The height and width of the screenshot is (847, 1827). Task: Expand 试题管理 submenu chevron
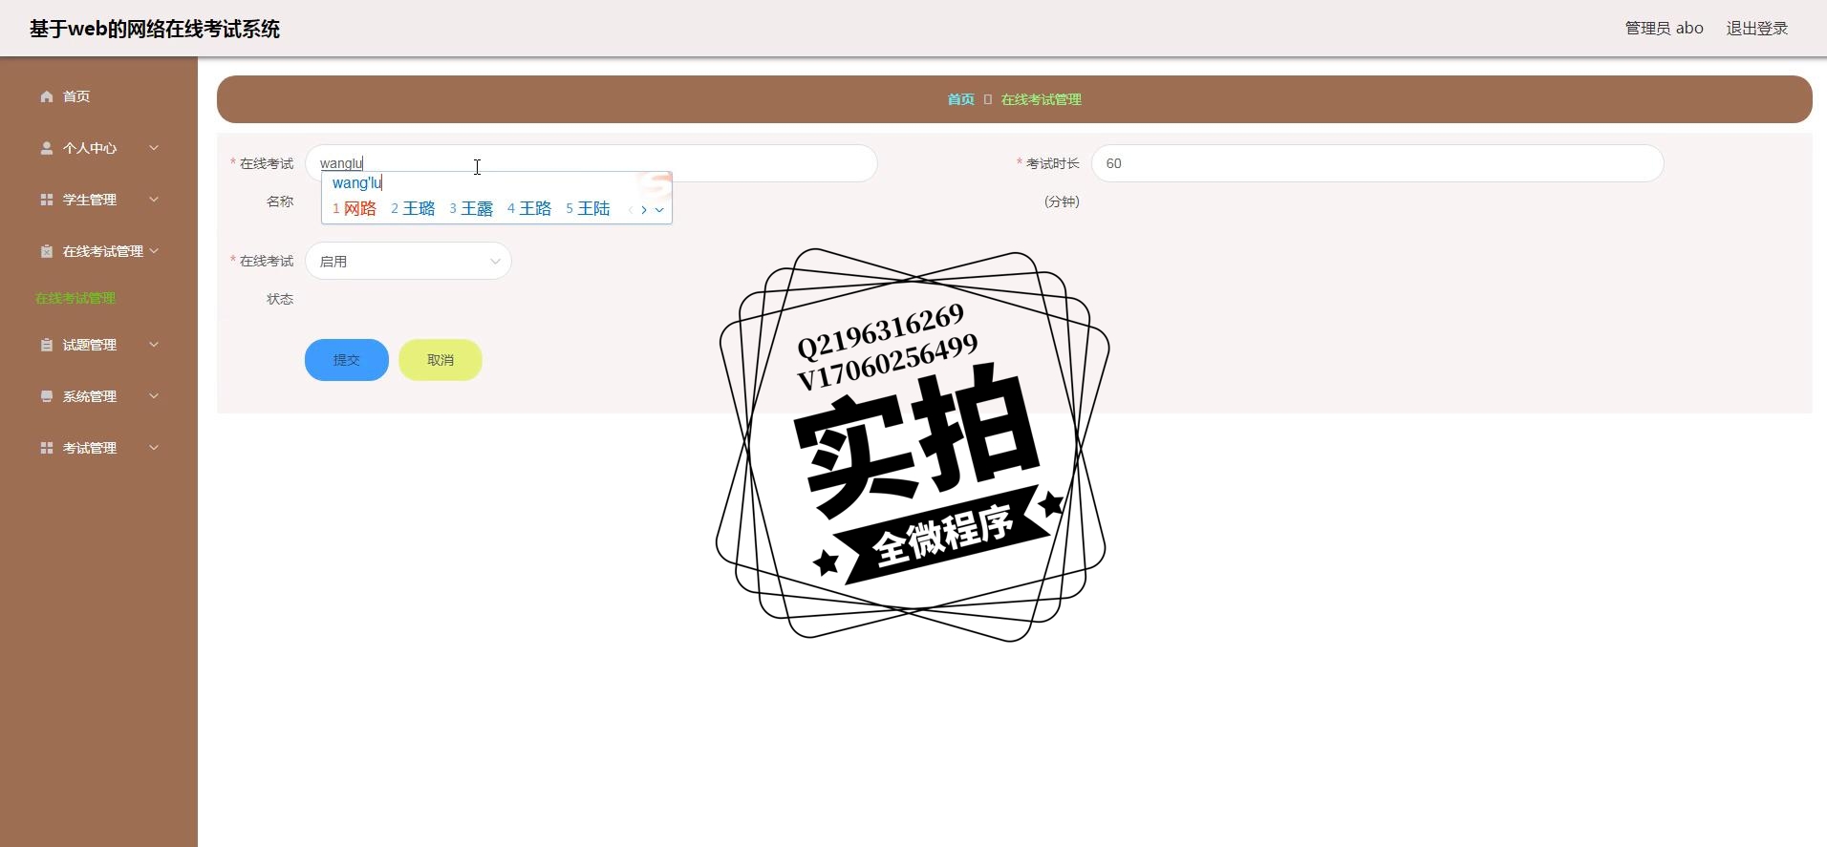(154, 345)
